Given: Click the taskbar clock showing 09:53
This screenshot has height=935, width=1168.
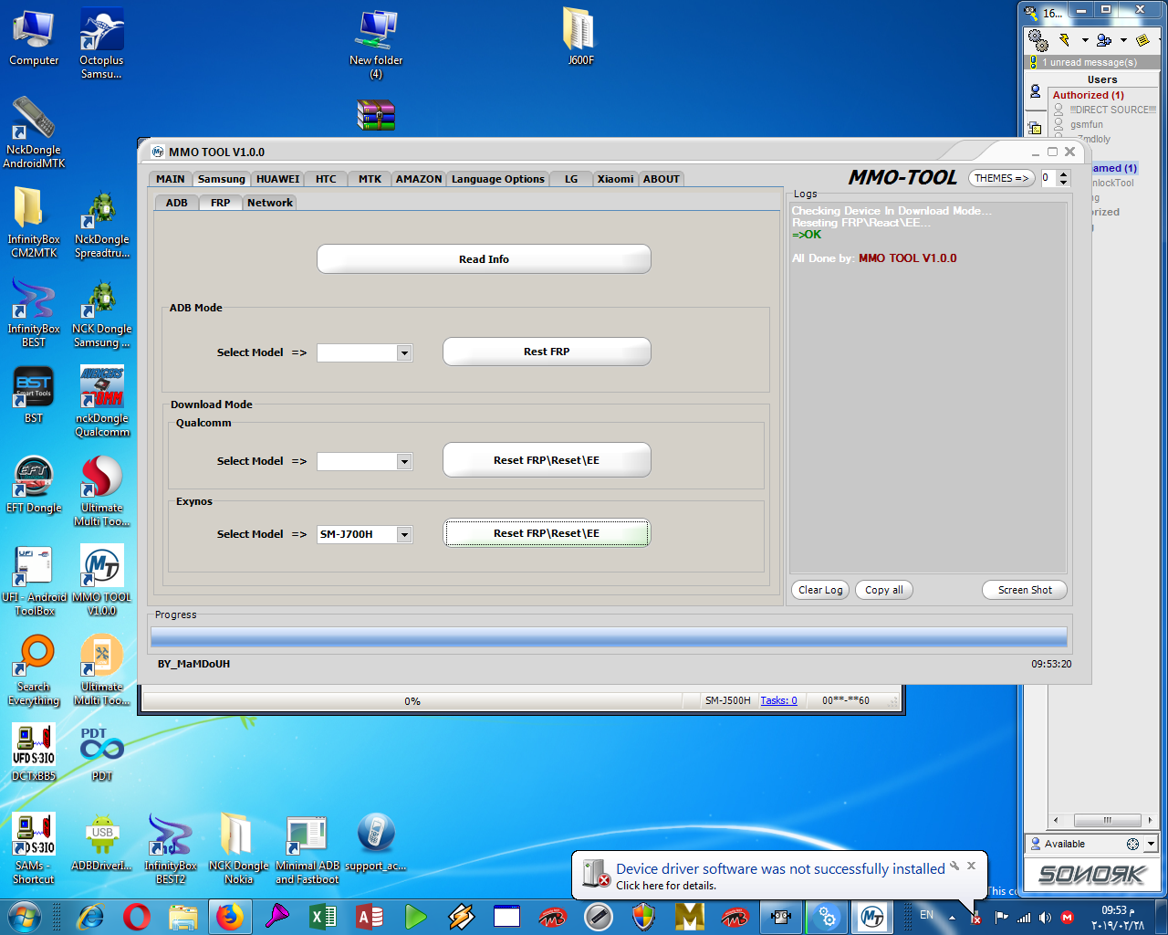Looking at the screenshot, I should (x=1118, y=918).
